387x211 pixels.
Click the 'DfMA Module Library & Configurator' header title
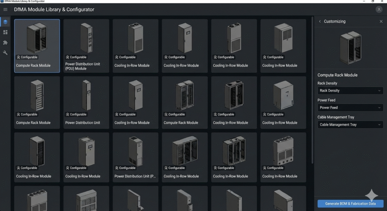click(54, 9)
